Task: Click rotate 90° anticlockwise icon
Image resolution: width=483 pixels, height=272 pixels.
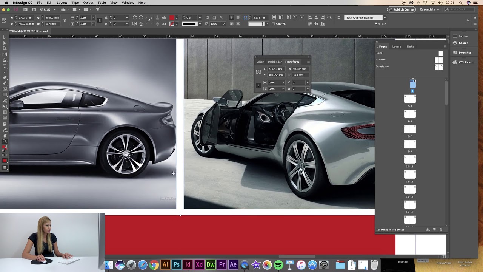Action: tap(141, 18)
